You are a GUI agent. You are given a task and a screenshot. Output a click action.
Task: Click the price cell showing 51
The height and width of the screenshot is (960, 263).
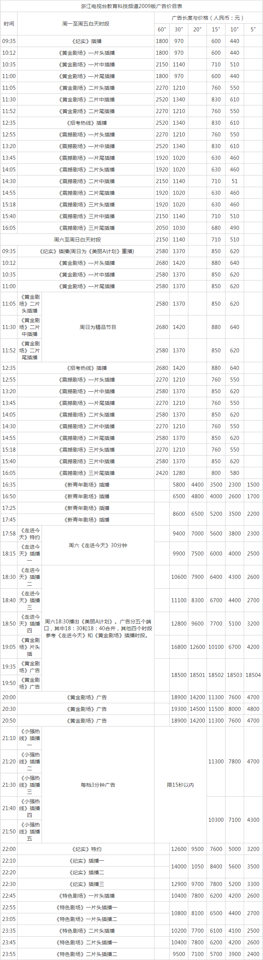coord(235,181)
